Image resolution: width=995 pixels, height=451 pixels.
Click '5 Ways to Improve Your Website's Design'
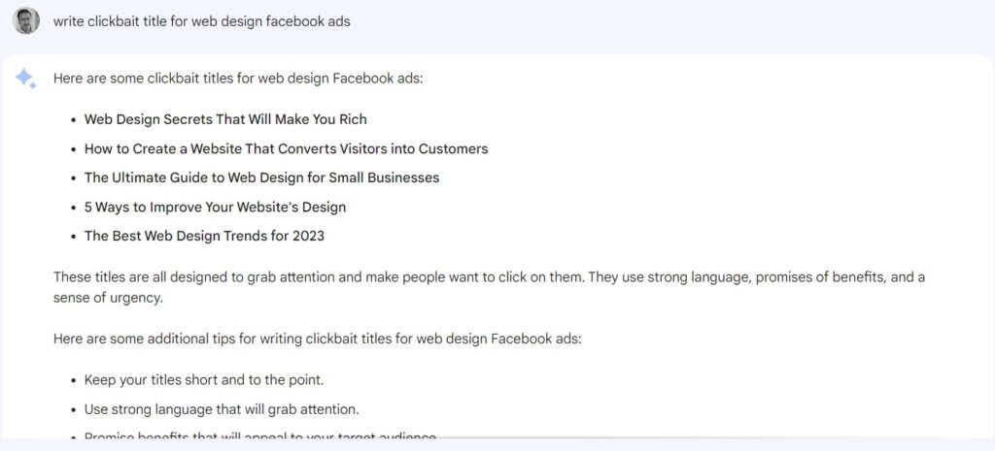coord(215,208)
